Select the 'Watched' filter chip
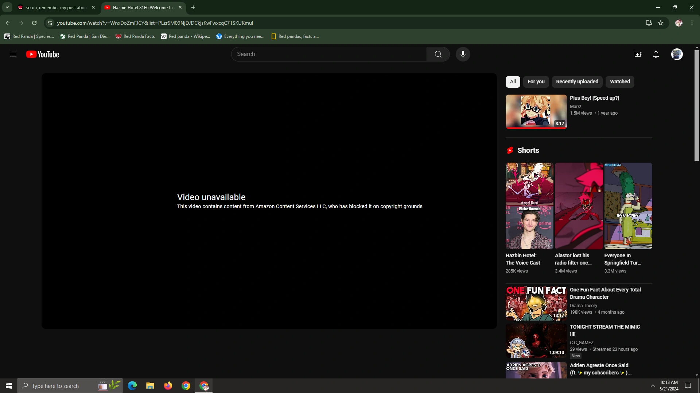This screenshot has height=393, width=700. click(619, 82)
